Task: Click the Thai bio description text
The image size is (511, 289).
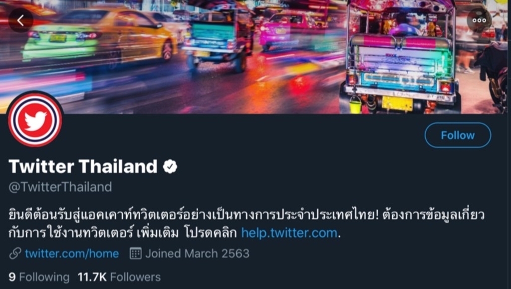Action: point(247,224)
